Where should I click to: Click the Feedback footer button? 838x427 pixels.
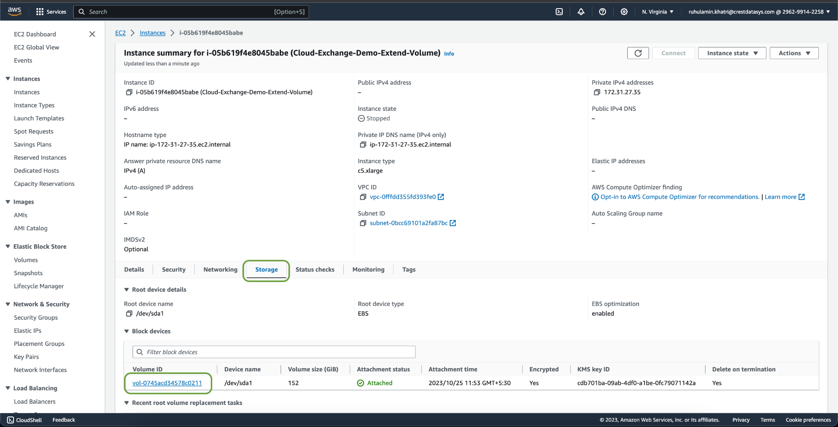click(x=64, y=420)
